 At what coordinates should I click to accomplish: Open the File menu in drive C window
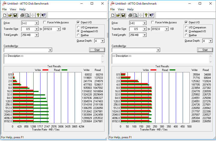tap(5, 9)
